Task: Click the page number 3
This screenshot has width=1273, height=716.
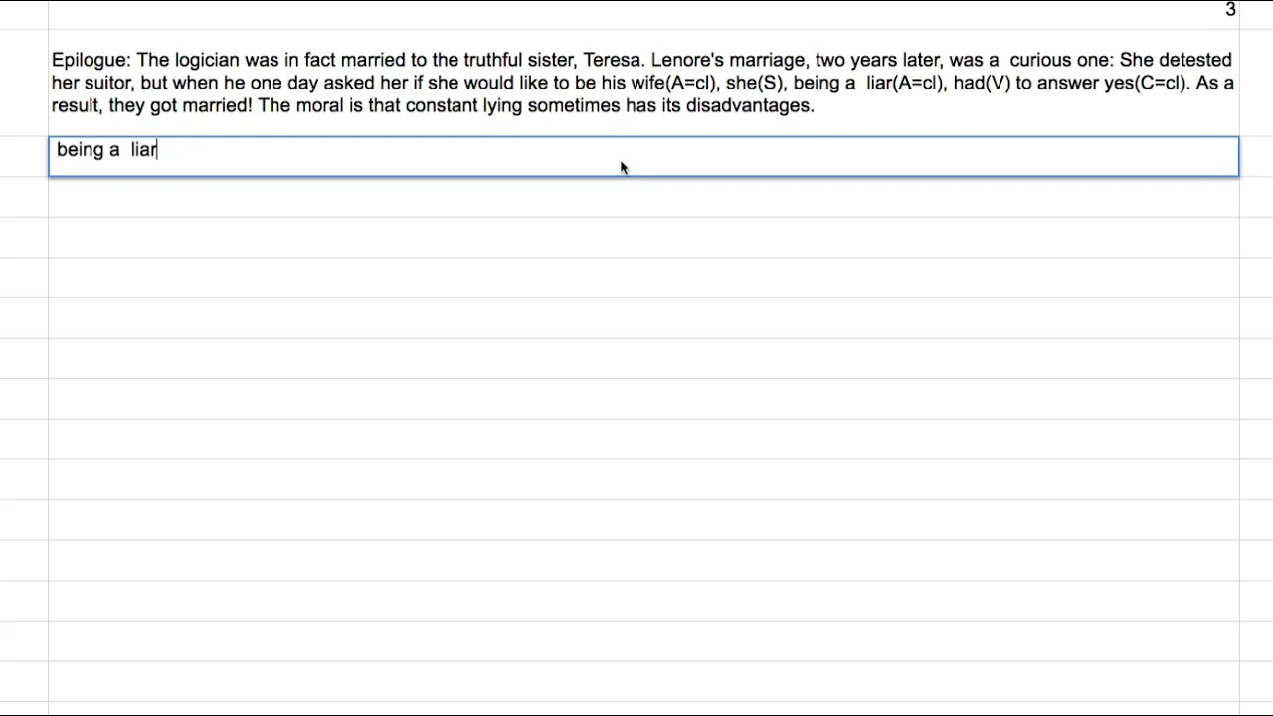Action: click(x=1230, y=10)
